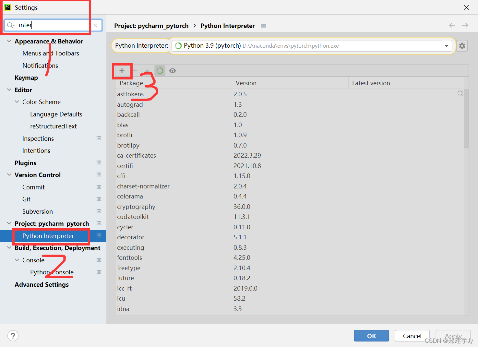Select the cryptography package row

tap(290, 207)
